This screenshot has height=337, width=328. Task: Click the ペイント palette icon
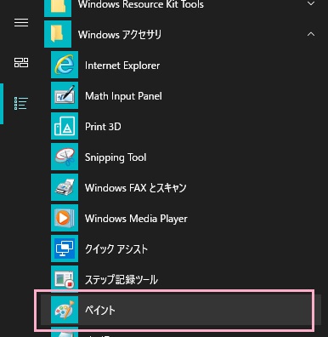65,310
